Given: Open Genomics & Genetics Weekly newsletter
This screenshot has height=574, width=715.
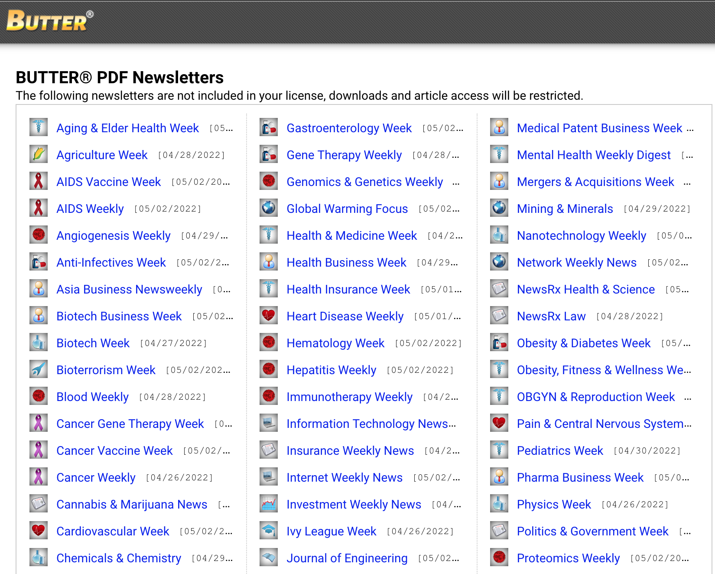Looking at the screenshot, I should click(364, 182).
